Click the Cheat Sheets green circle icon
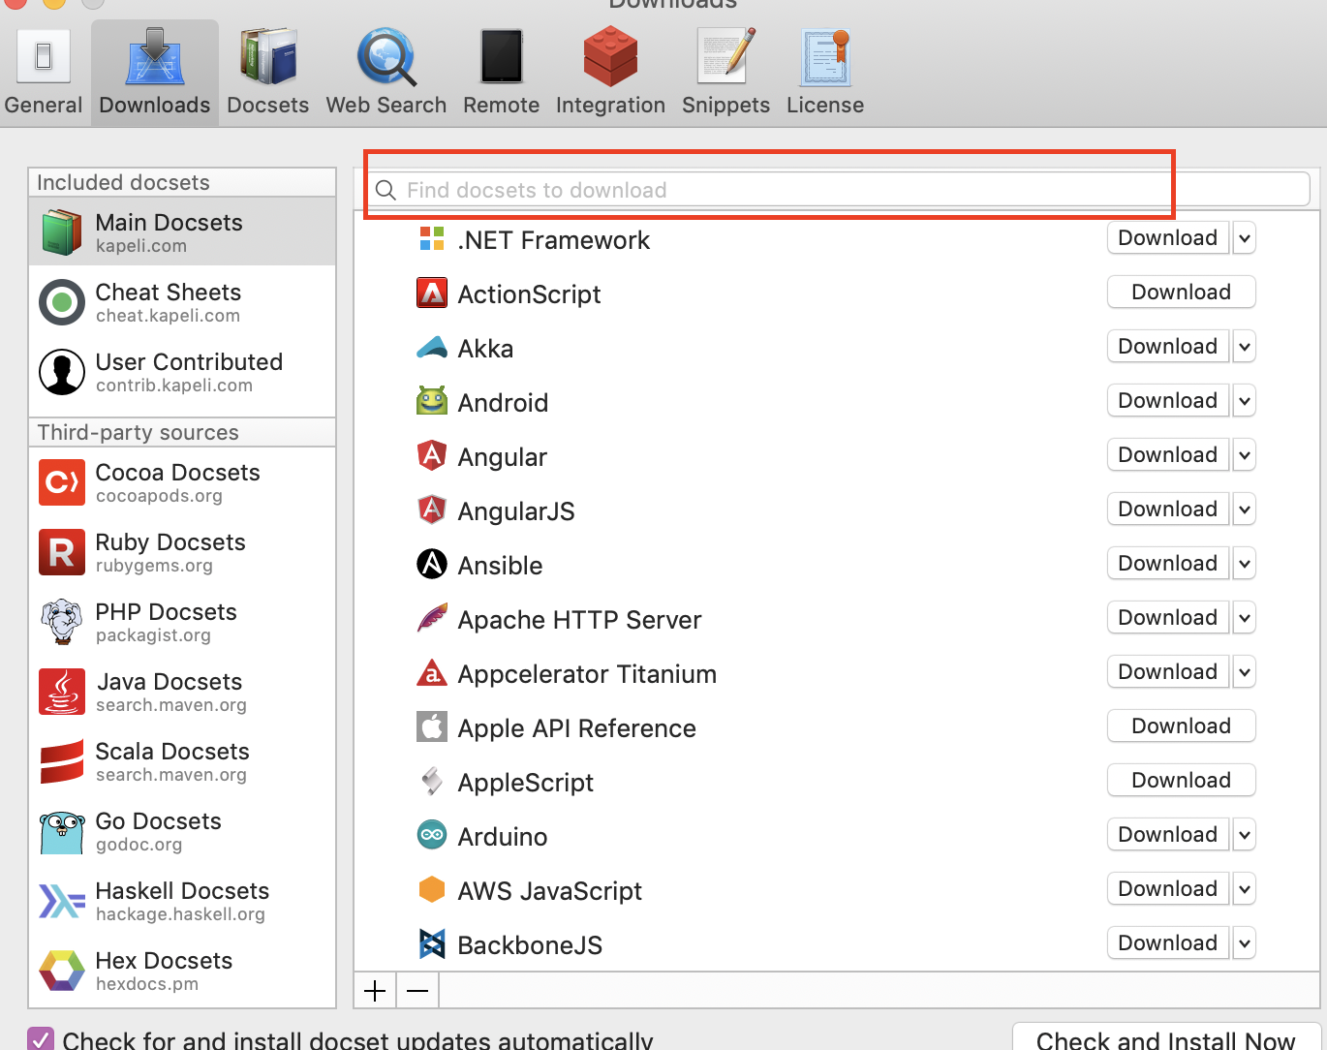This screenshot has width=1327, height=1050. click(62, 302)
